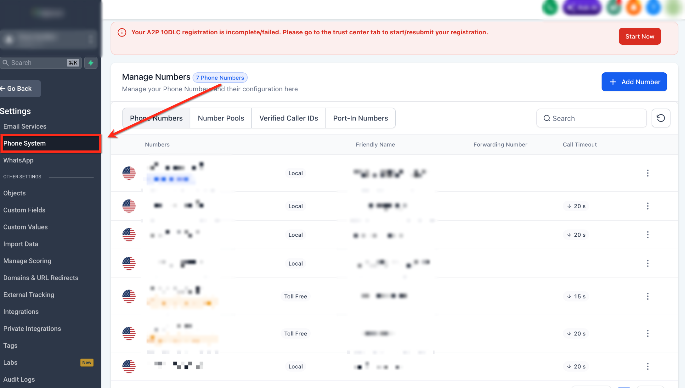Click the sidebar Search box
Screen dimensions: 685x388
point(41,63)
